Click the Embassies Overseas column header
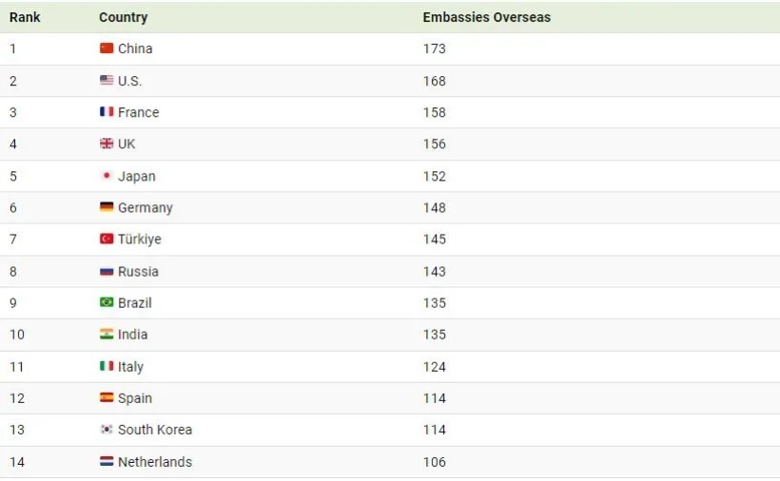 [x=486, y=17]
